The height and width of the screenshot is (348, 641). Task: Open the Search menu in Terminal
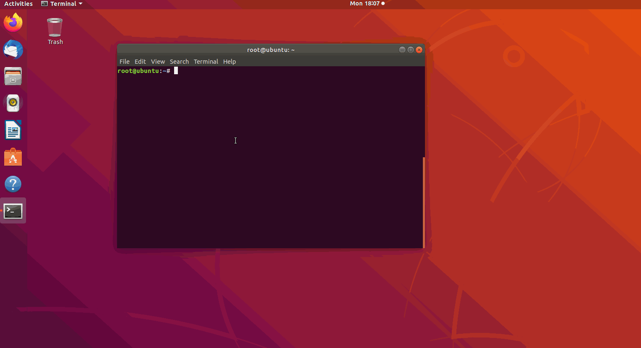(179, 62)
